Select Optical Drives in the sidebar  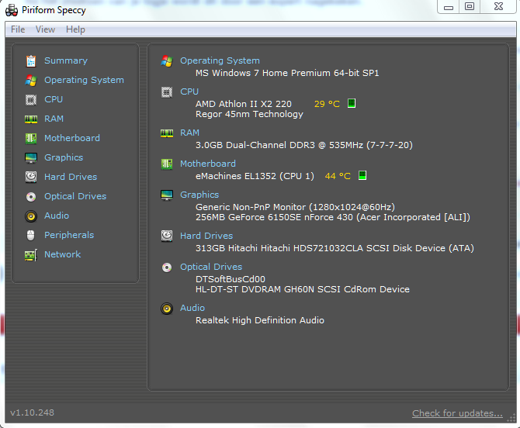[75, 196]
